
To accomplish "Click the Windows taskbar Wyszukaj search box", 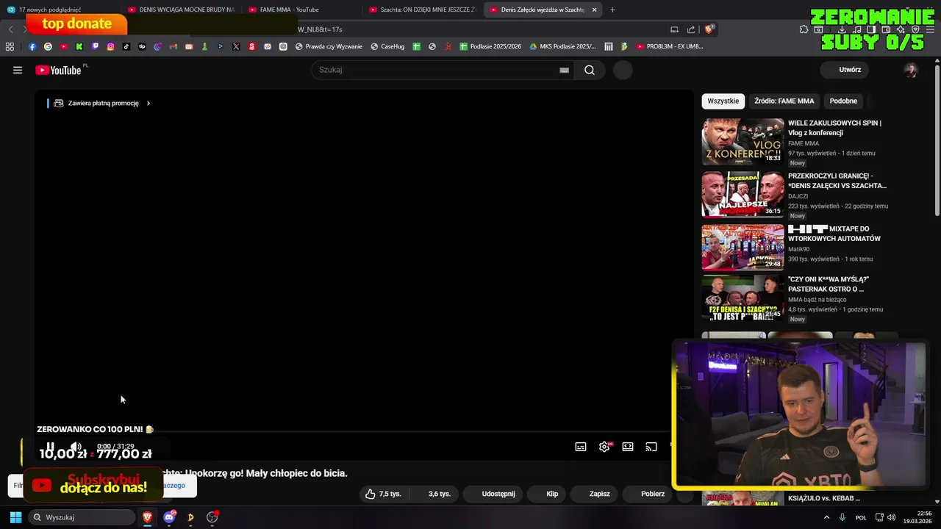I will click(x=82, y=517).
